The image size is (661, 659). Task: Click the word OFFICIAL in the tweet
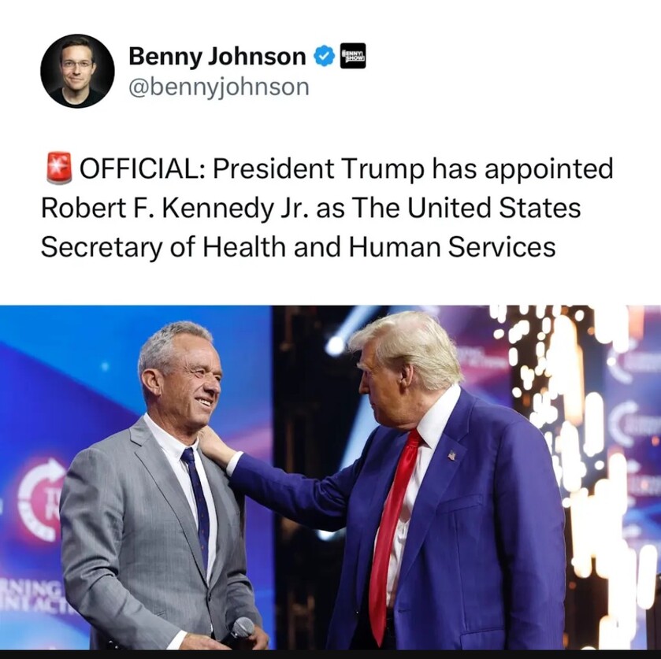(x=142, y=169)
